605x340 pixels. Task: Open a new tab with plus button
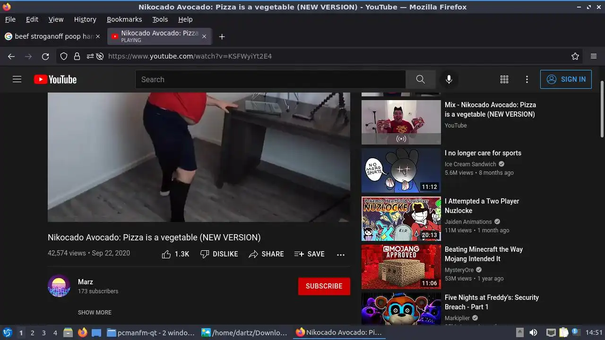coord(222,36)
